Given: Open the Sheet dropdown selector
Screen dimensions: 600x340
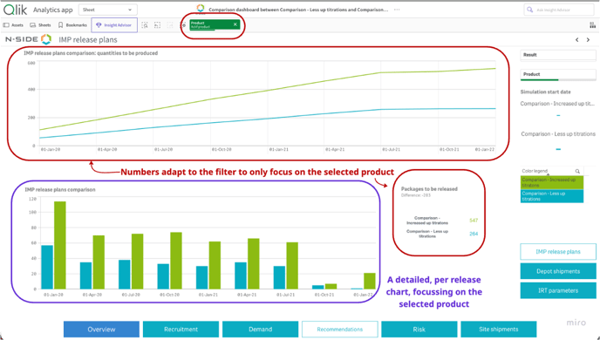Looking at the screenshot, I should pyautogui.click(x=108, y=10).
